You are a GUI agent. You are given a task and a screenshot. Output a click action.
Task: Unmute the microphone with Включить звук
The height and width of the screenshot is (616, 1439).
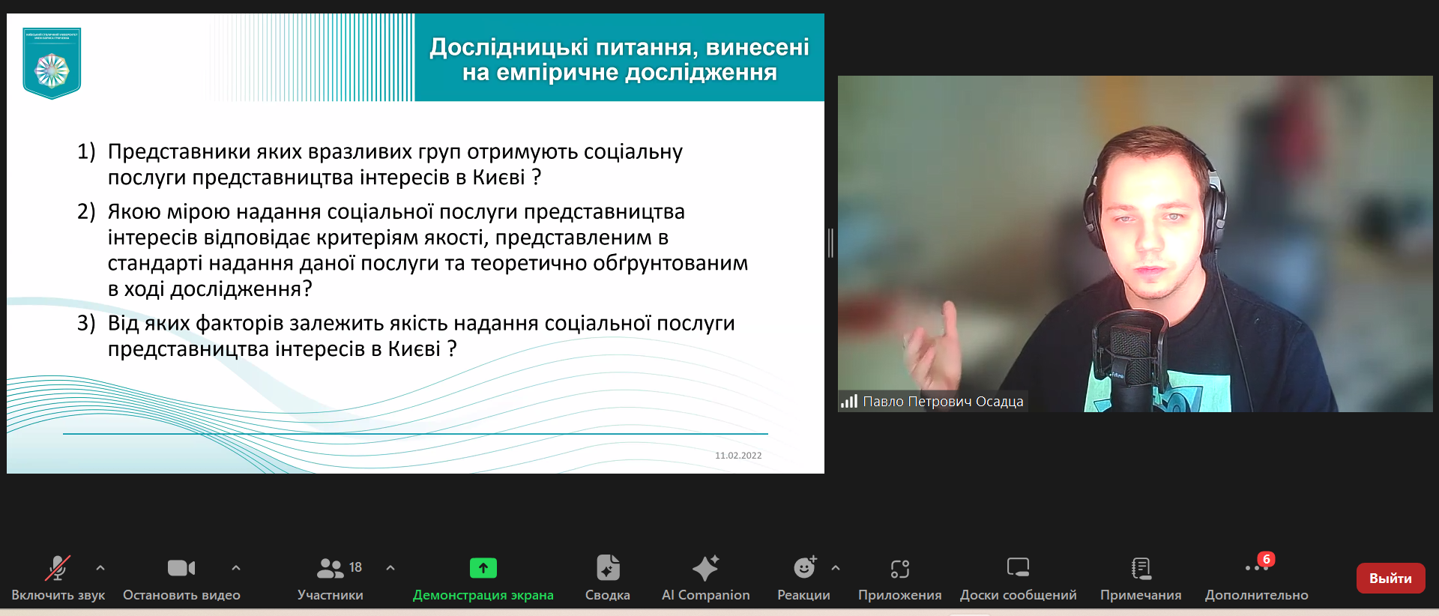coord(58,570)
